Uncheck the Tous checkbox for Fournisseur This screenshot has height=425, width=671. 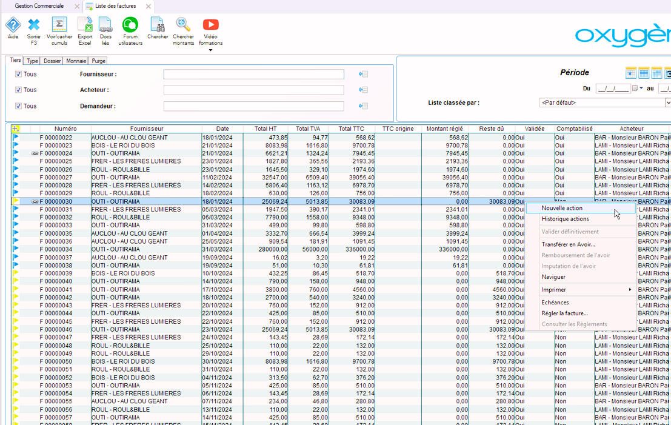(x=18, y=75)
